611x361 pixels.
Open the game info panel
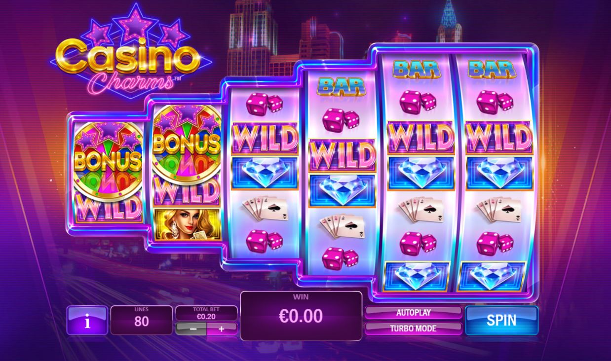click(x=87, y=321)
